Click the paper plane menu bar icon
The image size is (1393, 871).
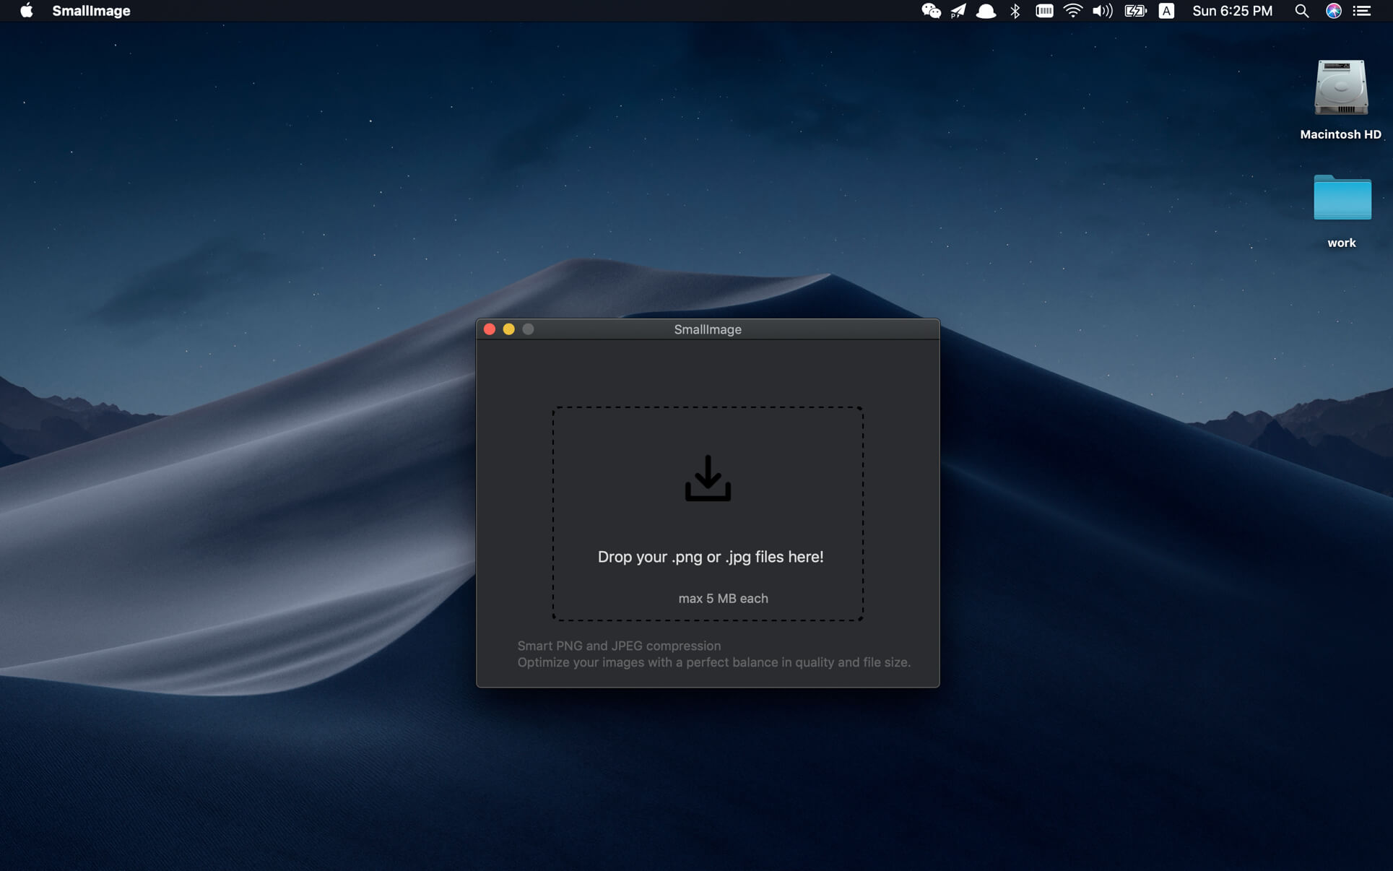pos(958,11)
